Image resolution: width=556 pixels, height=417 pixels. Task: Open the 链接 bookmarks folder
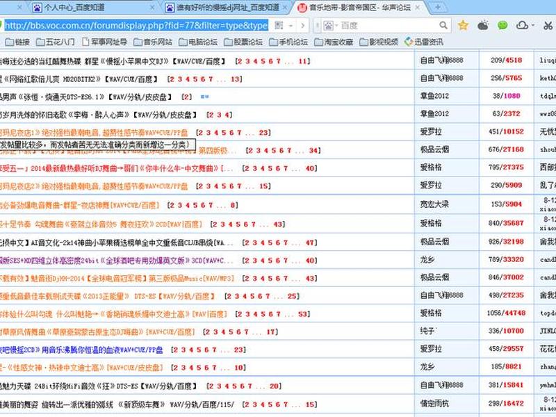click(x=17, y=42)
